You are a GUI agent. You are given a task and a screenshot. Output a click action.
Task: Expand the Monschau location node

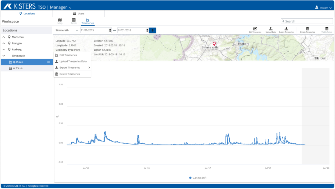(4, 37)
